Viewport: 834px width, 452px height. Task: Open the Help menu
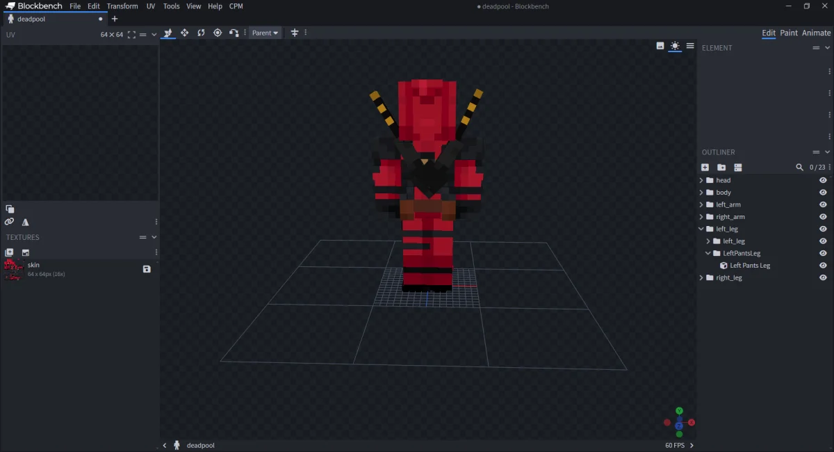coord(215,6)
